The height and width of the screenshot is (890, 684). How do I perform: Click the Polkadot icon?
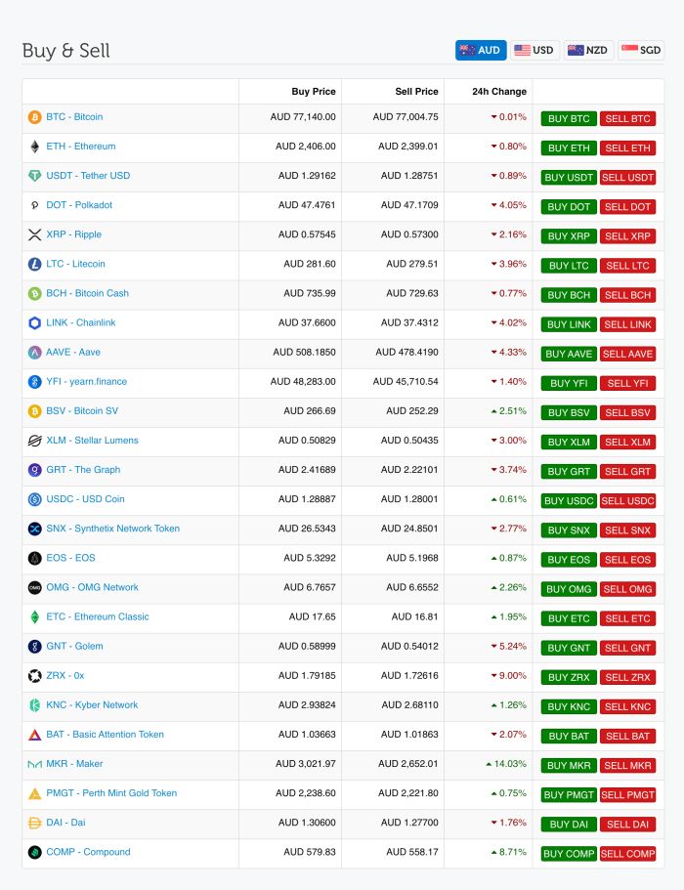[34, 205]
